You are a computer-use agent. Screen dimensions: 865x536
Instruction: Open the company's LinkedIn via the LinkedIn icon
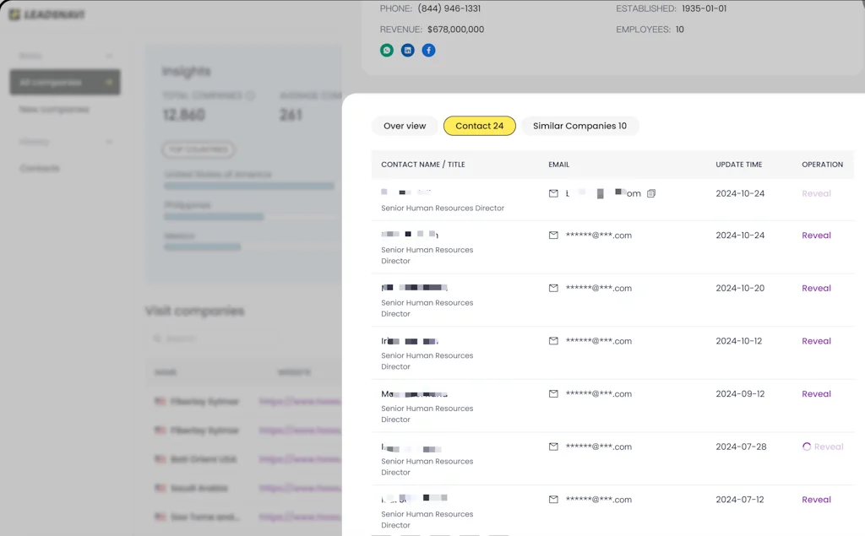(x=407, y=50)
